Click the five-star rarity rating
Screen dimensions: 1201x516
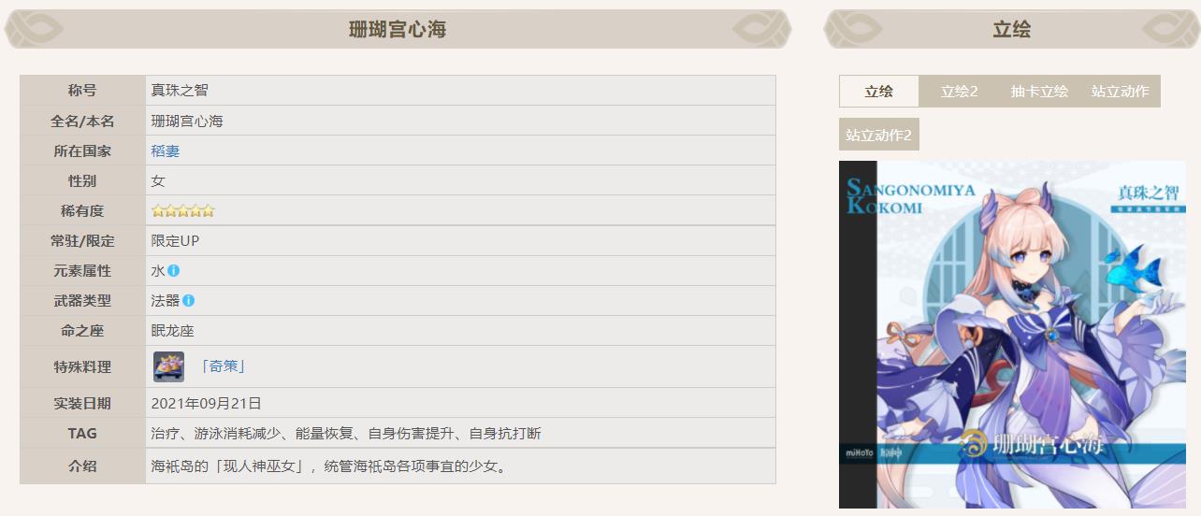[x=183, y=211]
